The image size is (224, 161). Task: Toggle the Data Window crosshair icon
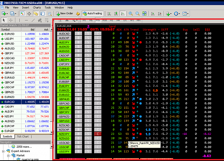point(29,14)
